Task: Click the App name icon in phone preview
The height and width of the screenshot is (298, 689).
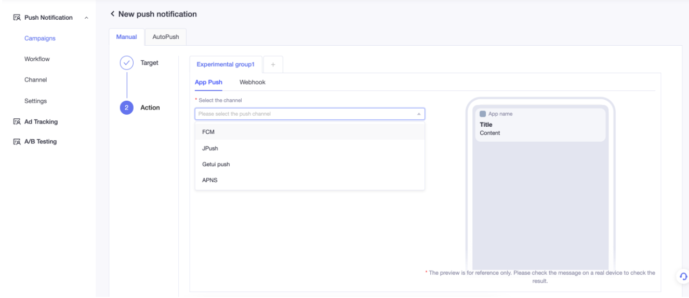Action: (483, 114)
